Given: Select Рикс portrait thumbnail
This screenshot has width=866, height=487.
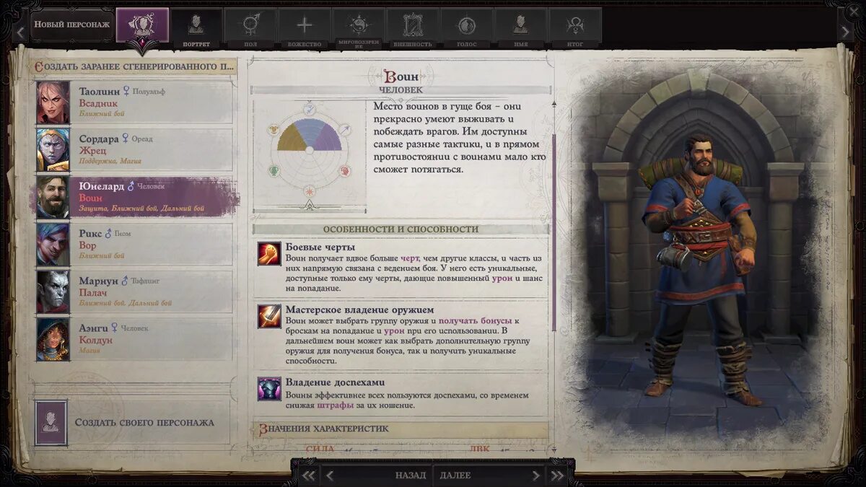Looking at the screenshot, I should point(53,245).
